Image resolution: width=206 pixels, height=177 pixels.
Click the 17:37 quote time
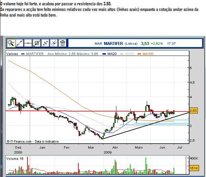click(171, 43)
